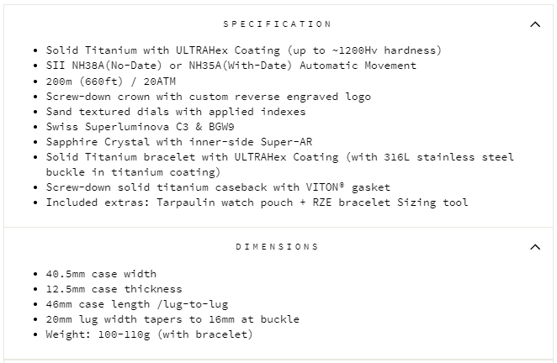Screen dimensions: 557x363
Task: Click the titanium caseback VITON gasket line
Action: point(218,187)
